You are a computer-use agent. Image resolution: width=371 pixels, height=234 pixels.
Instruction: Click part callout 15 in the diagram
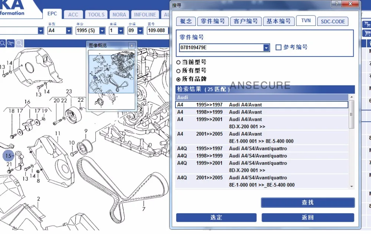click(8, 156)
